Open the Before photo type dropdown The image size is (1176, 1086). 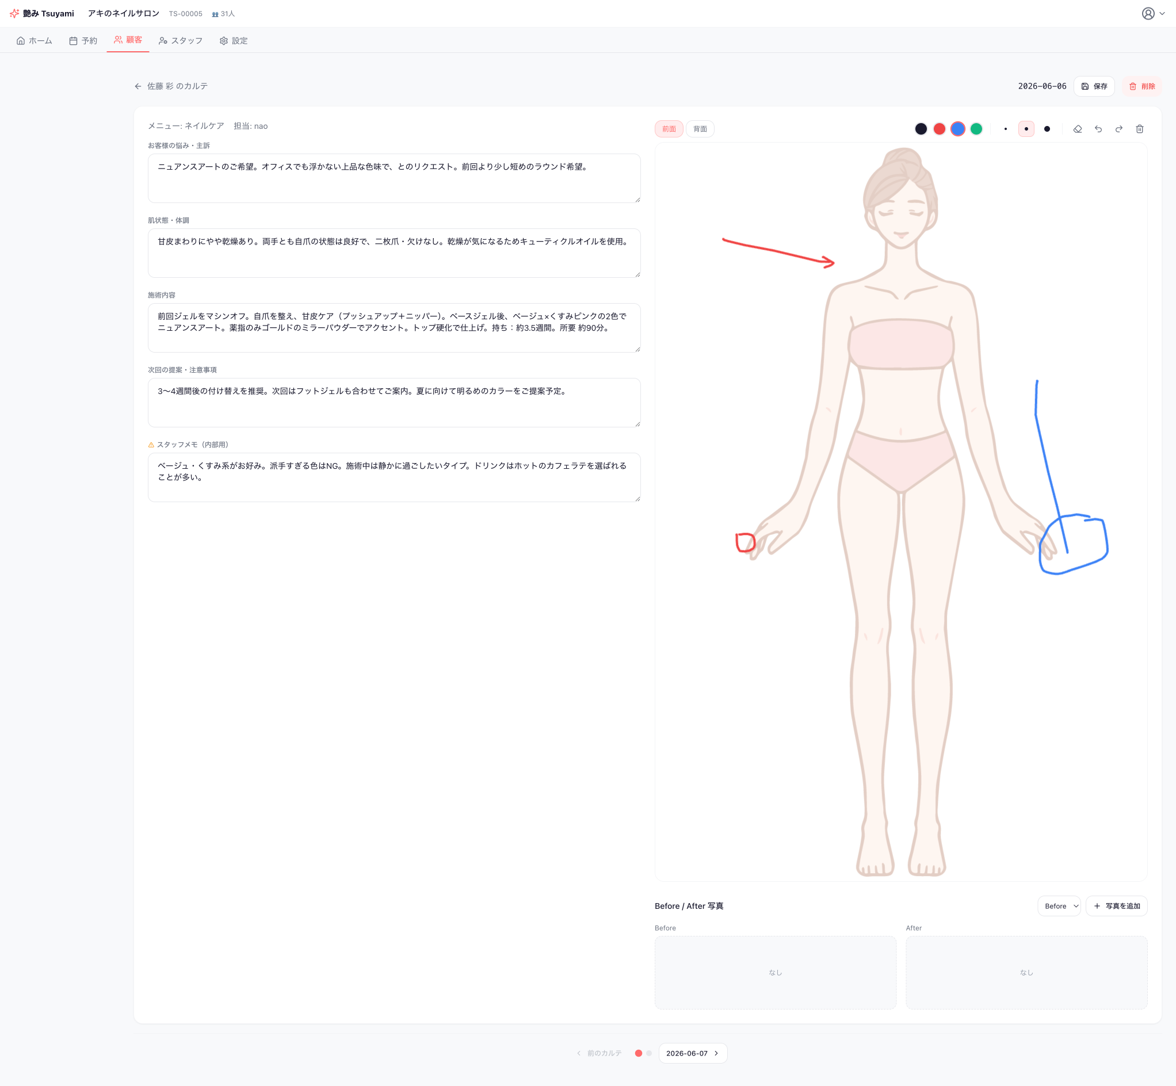(x=1059, y=906)
